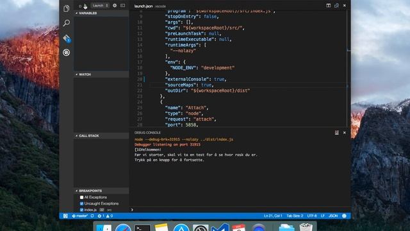The width and height of the screenshot is (410, 231).
Task: Click "Trykk på en knapp" console line
Action: [169, 160]
